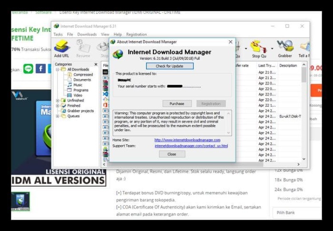Open the Grabber tool icon
The image size is (333, 231).
tap(285, 49)
